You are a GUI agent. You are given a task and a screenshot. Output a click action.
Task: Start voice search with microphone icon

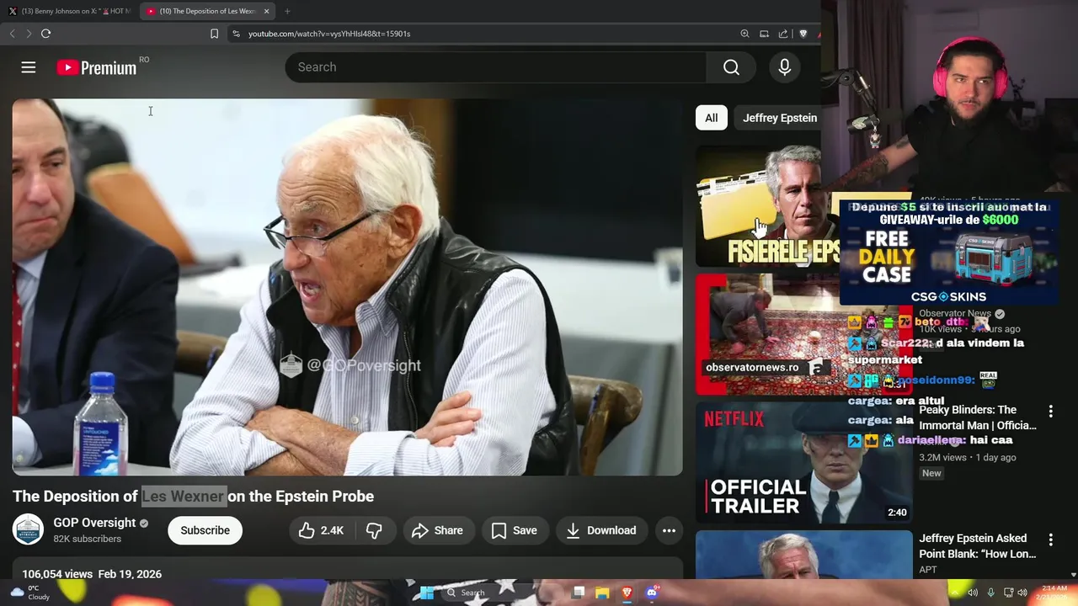pyautogui.click(x=784, y=67)
